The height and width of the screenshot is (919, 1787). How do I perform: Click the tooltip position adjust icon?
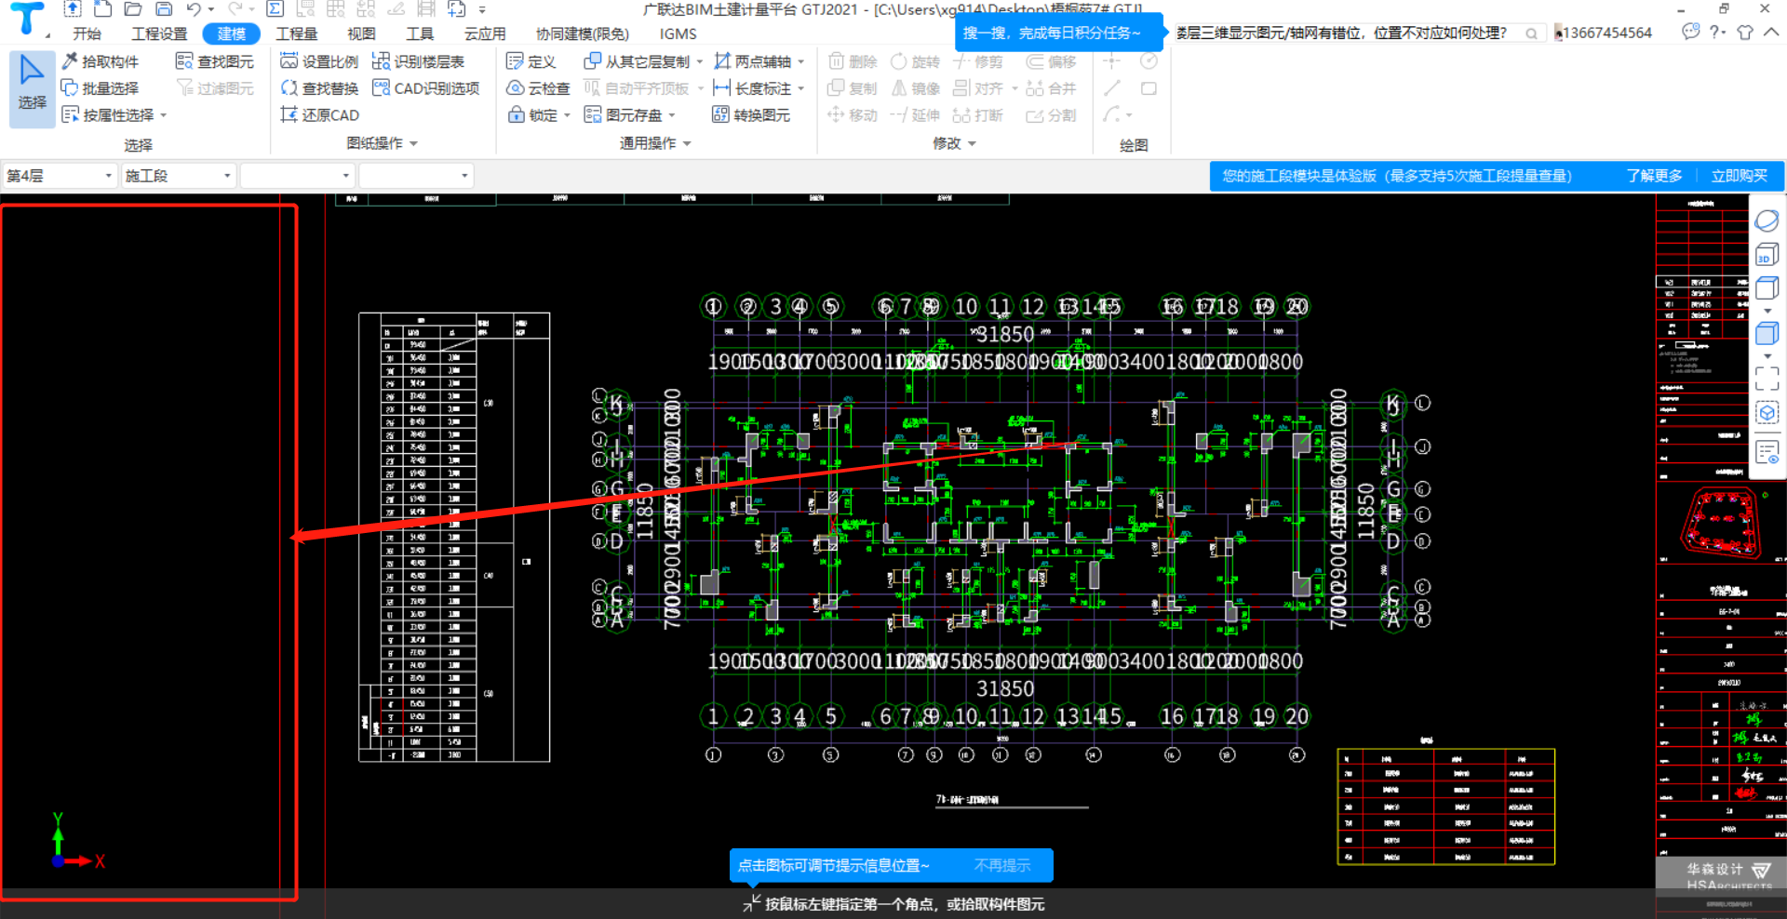tap(751, 903)
